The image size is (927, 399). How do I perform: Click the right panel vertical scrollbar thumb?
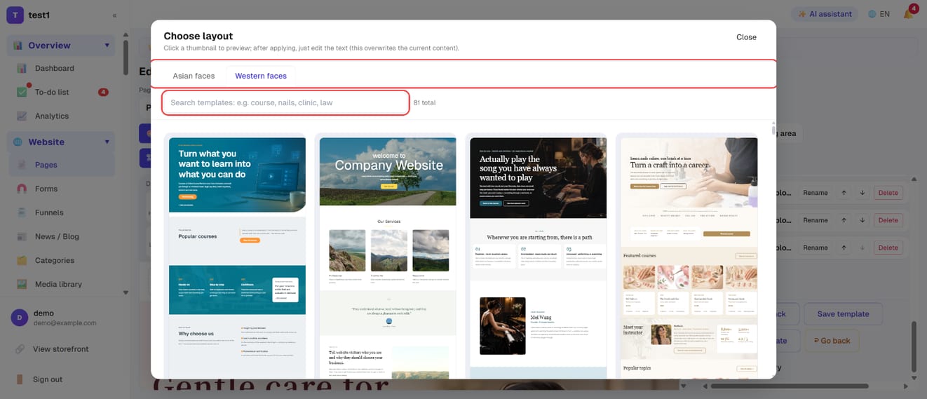914,347
